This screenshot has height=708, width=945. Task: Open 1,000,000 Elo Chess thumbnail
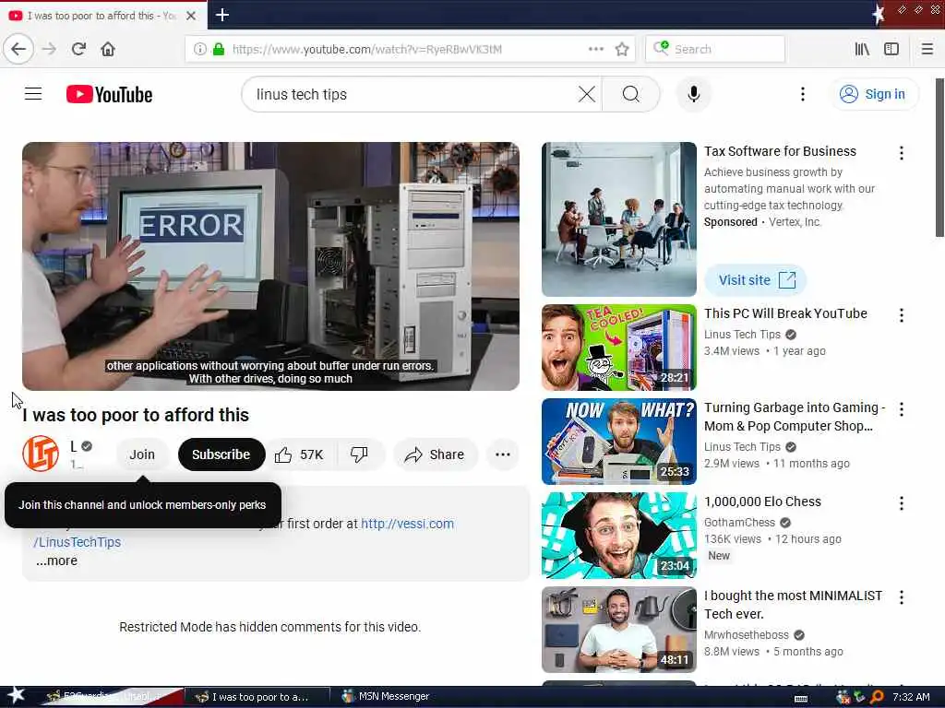pos(619,536)
